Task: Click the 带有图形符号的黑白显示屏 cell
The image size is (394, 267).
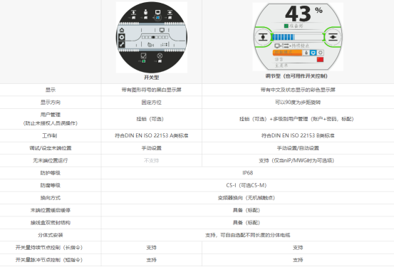Action: 152,90
